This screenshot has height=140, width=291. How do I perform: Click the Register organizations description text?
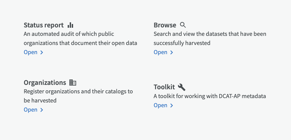(78, 96)
